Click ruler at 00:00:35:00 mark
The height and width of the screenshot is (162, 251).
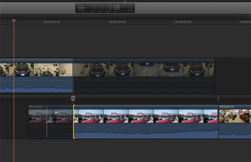click(183, 22)
